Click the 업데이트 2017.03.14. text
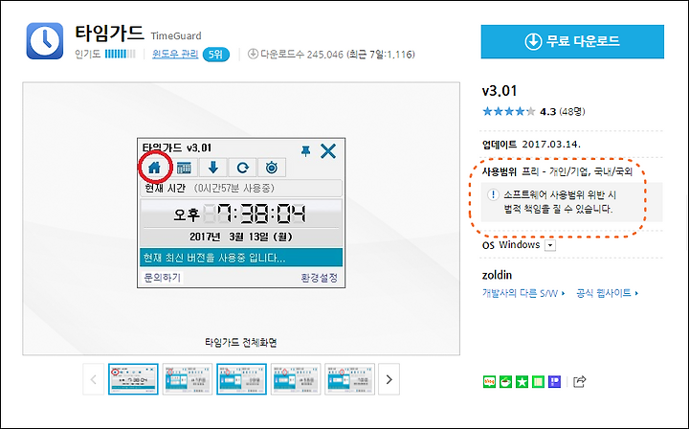The image size is (689, 429). [x=531, y=145]
